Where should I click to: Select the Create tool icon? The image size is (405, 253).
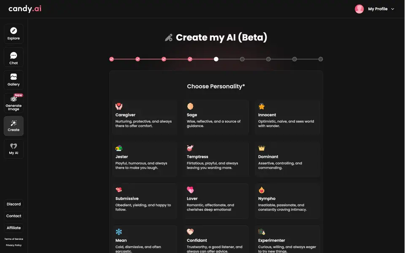(x=13, y=126)
